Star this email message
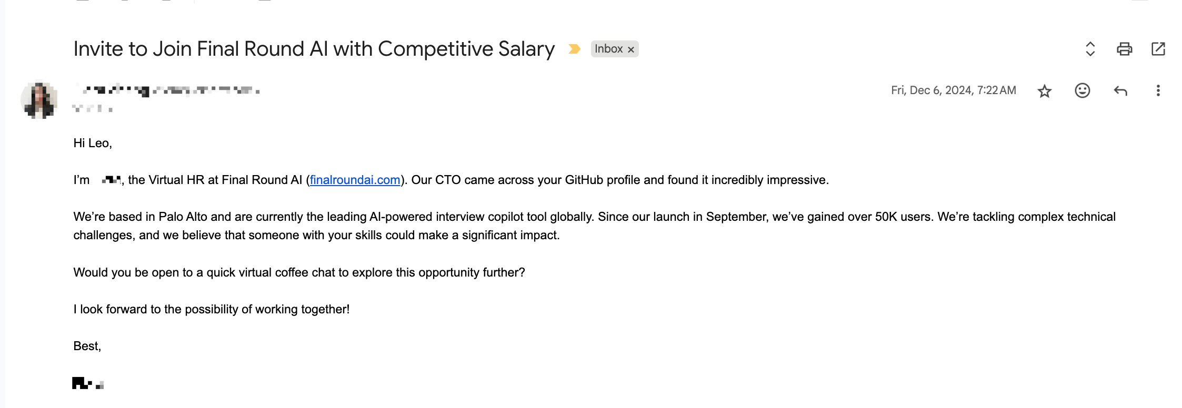This screenshot has width=1182, height=408. coord(1044,91)
